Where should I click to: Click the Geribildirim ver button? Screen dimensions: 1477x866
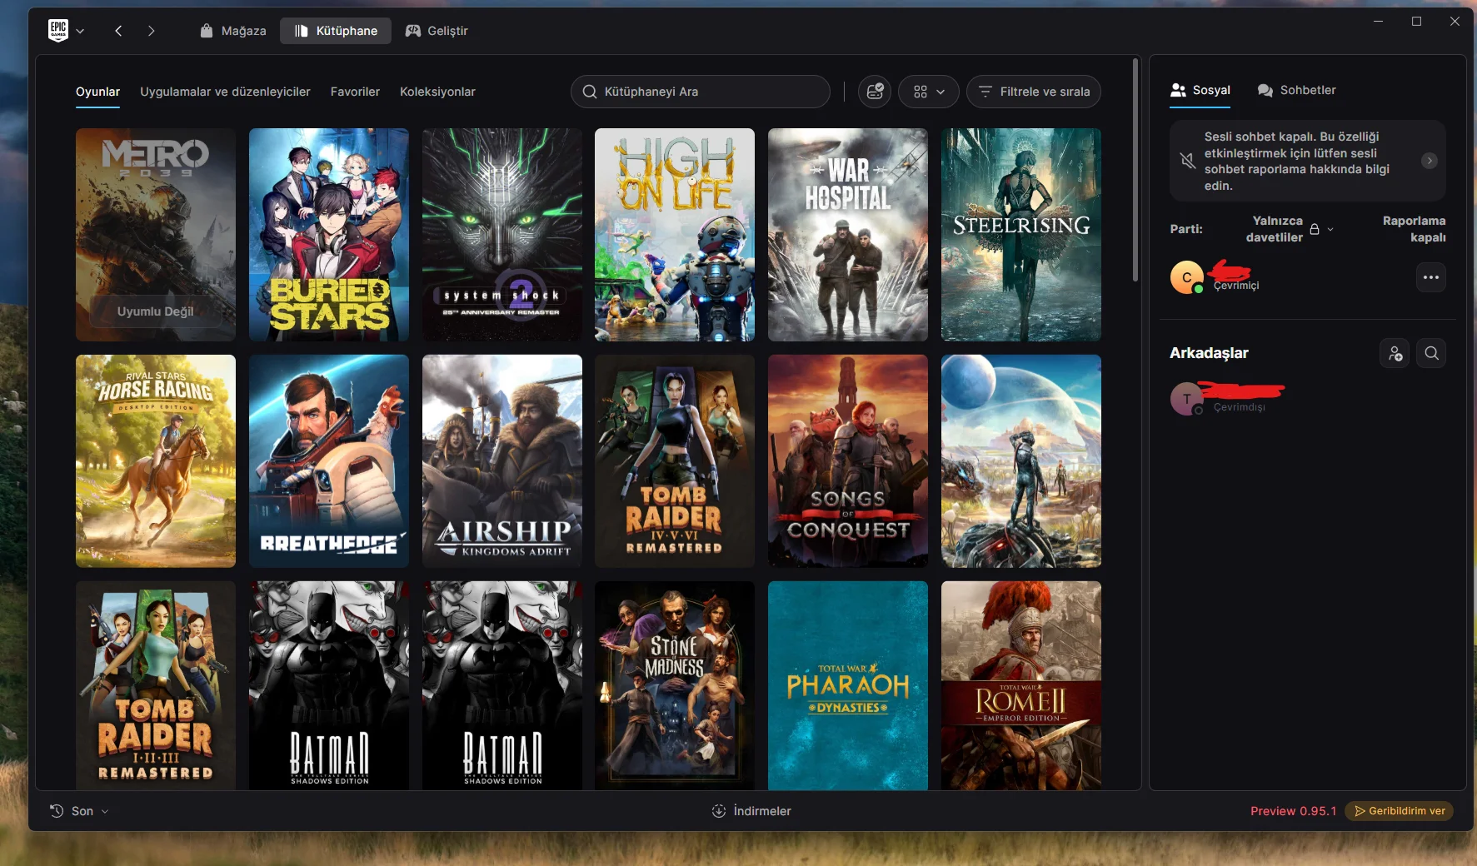[1399, 811]
